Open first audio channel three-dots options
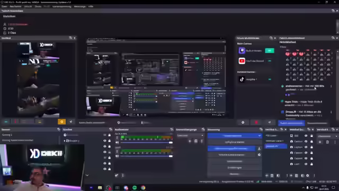 pos(117,138)
